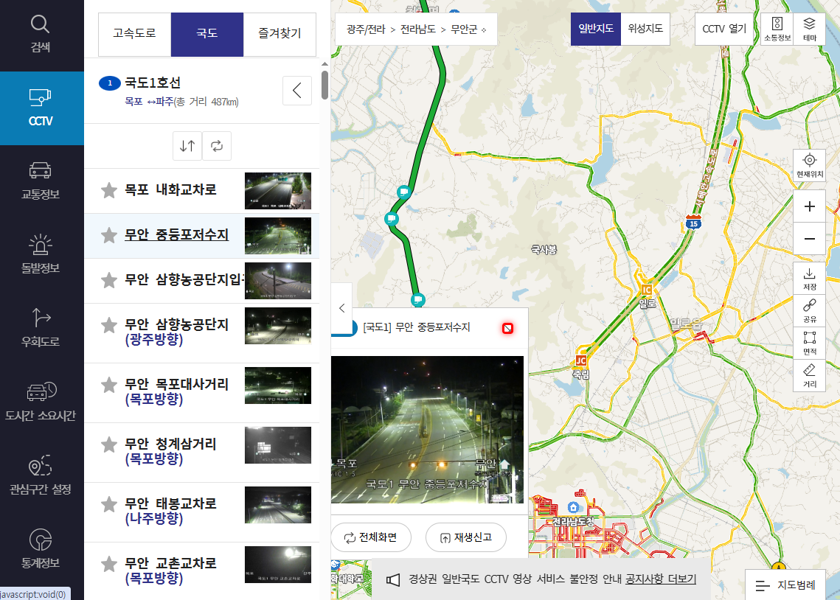Open 무안 목포대사거리 (목포방향) entry
Viewport: 840px width, 600px height.
click(177, 392)
